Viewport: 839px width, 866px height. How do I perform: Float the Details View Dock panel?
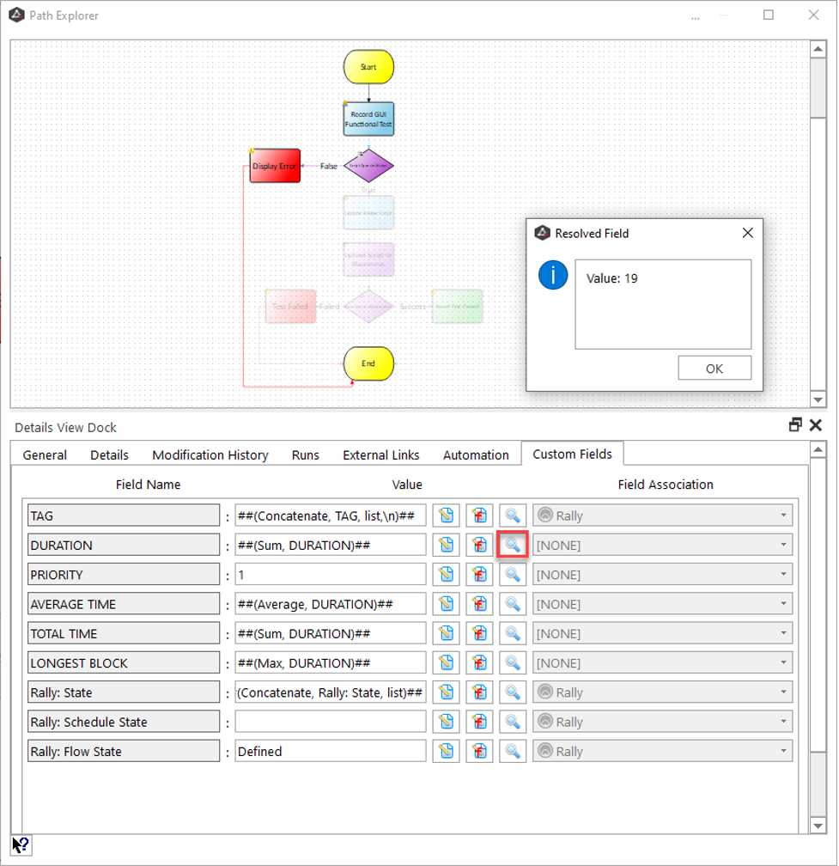[795, 425]
